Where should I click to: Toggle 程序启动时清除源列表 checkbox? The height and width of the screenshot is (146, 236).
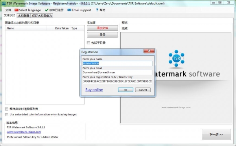tap(7, 109)
